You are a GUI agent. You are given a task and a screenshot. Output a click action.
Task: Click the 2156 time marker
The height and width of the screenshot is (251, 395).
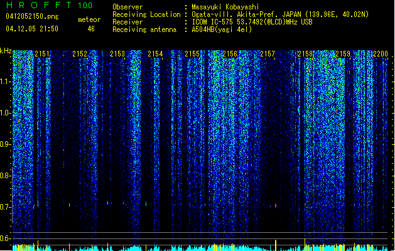tap(230, 53)
